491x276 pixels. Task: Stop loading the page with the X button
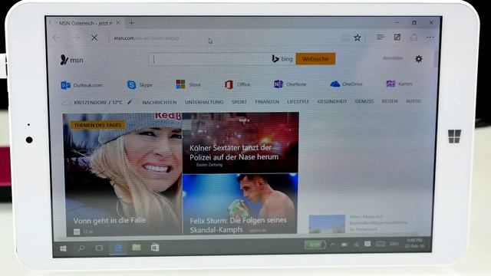click(94, 38)
